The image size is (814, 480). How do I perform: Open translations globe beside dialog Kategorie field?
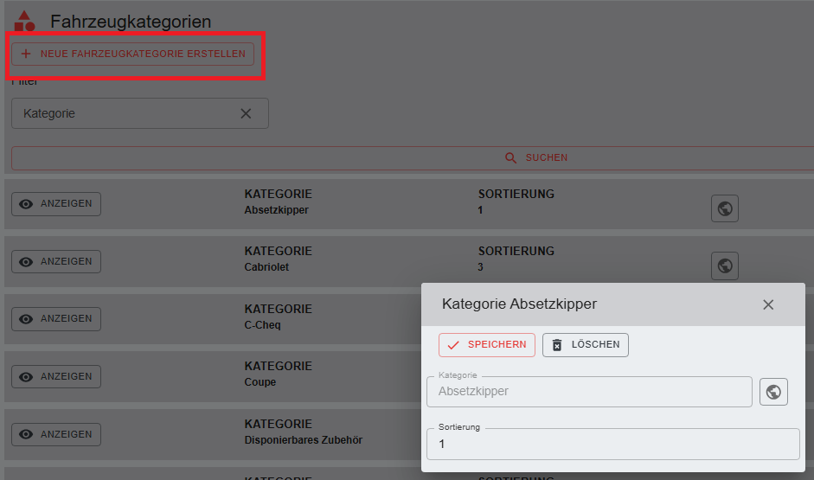(773, 392)
